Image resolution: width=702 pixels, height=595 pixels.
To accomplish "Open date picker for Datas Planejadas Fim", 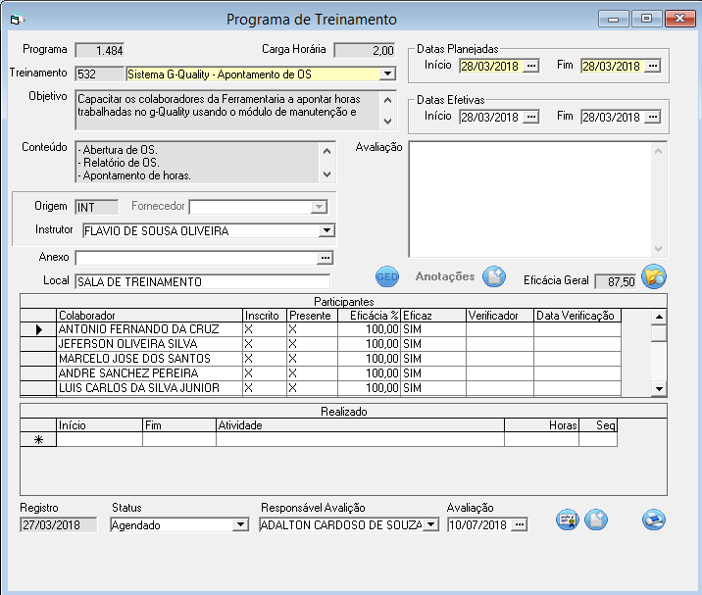I will [653, 66].
